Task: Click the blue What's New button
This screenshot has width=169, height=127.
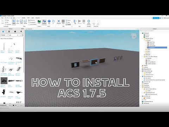Action: click(x=156, y=18)
